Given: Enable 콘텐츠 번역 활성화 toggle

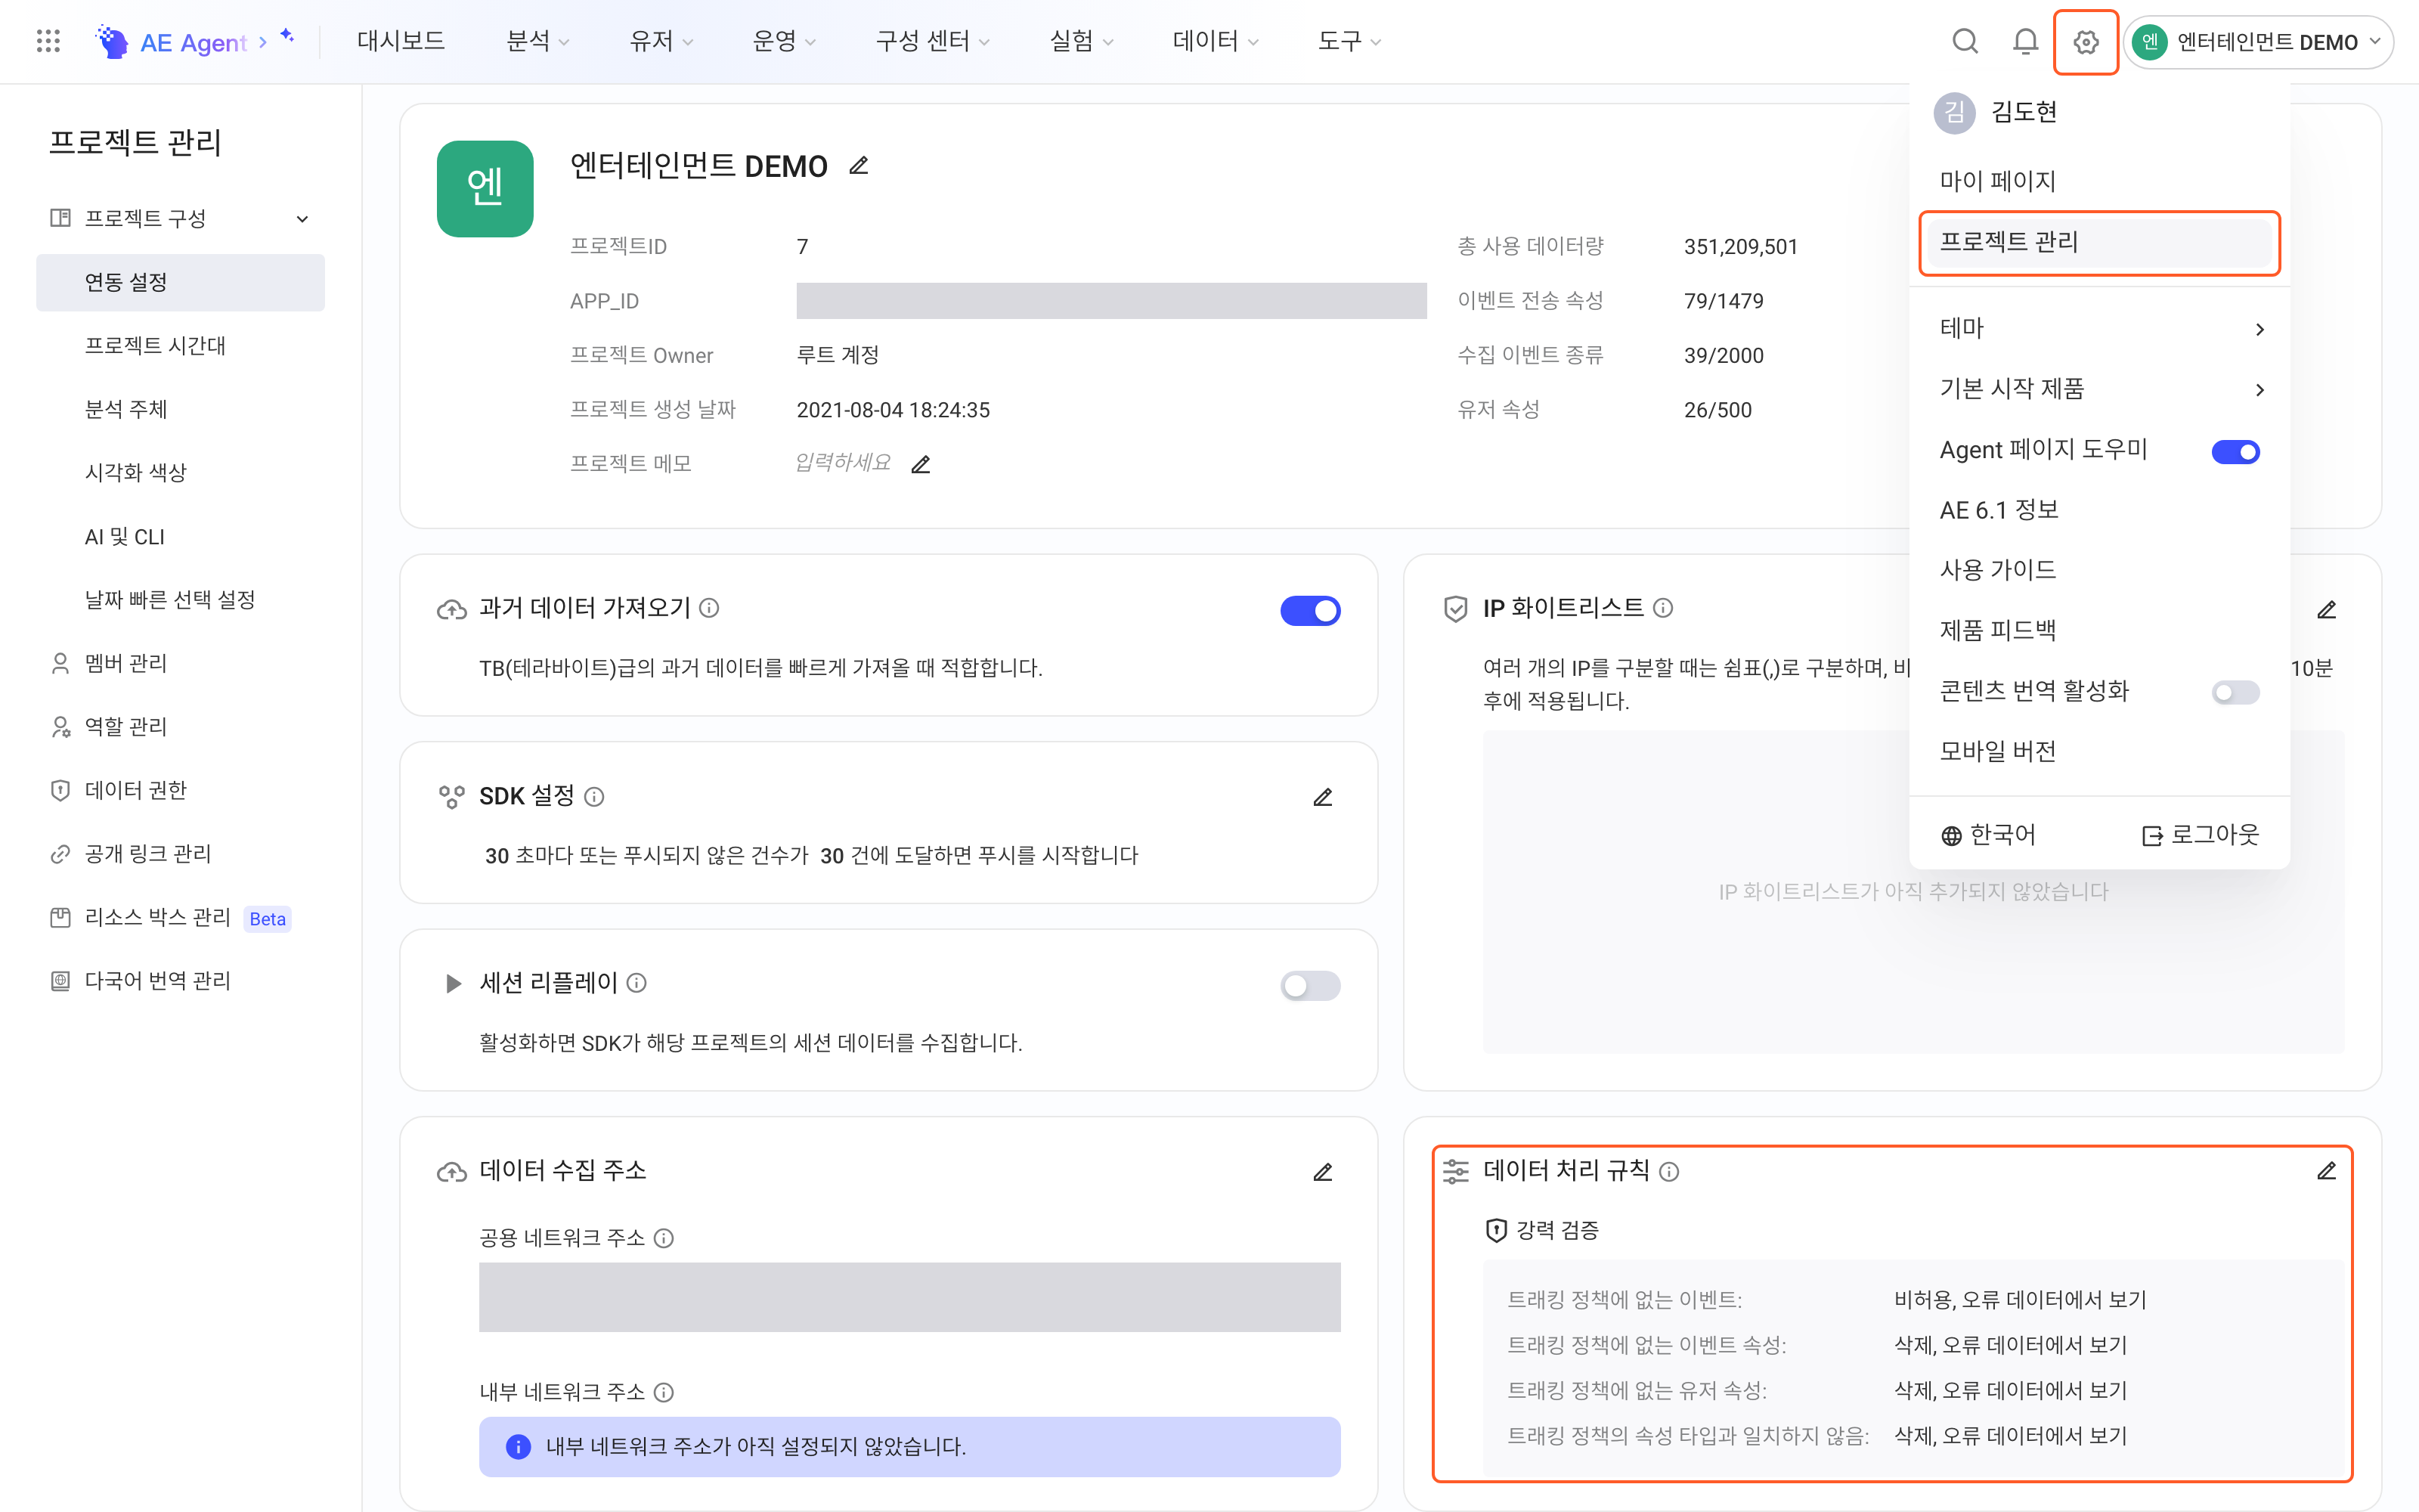Looking at the screenshot, I should [x=2235, y=692].
